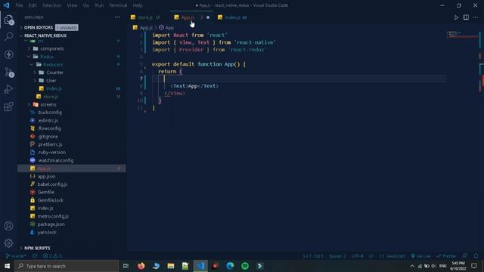Open the lightning bolt extension view
This screenshot has height=272, width=484.
8,54
